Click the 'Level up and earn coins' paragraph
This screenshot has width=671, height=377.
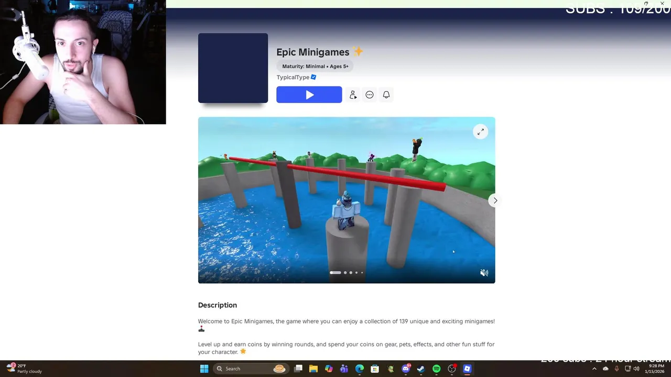coord(347,348)
